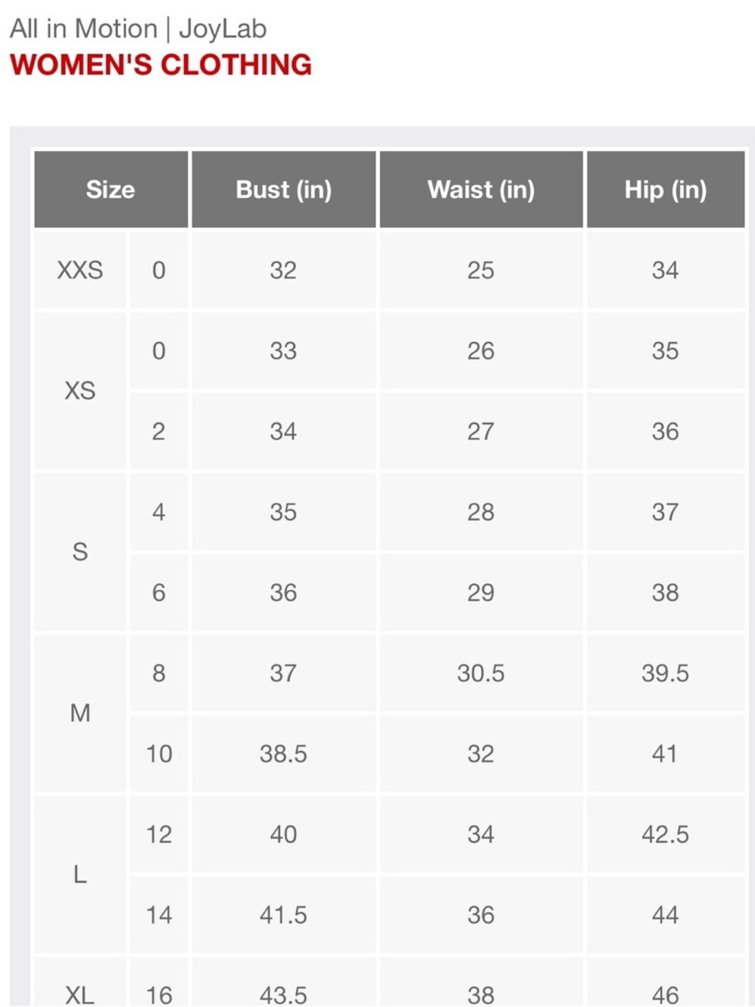Click the 41.5 bust value cell

click(283, 915)
